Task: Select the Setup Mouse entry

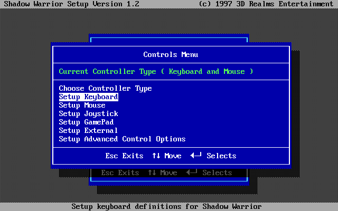Action: [82, 105]
